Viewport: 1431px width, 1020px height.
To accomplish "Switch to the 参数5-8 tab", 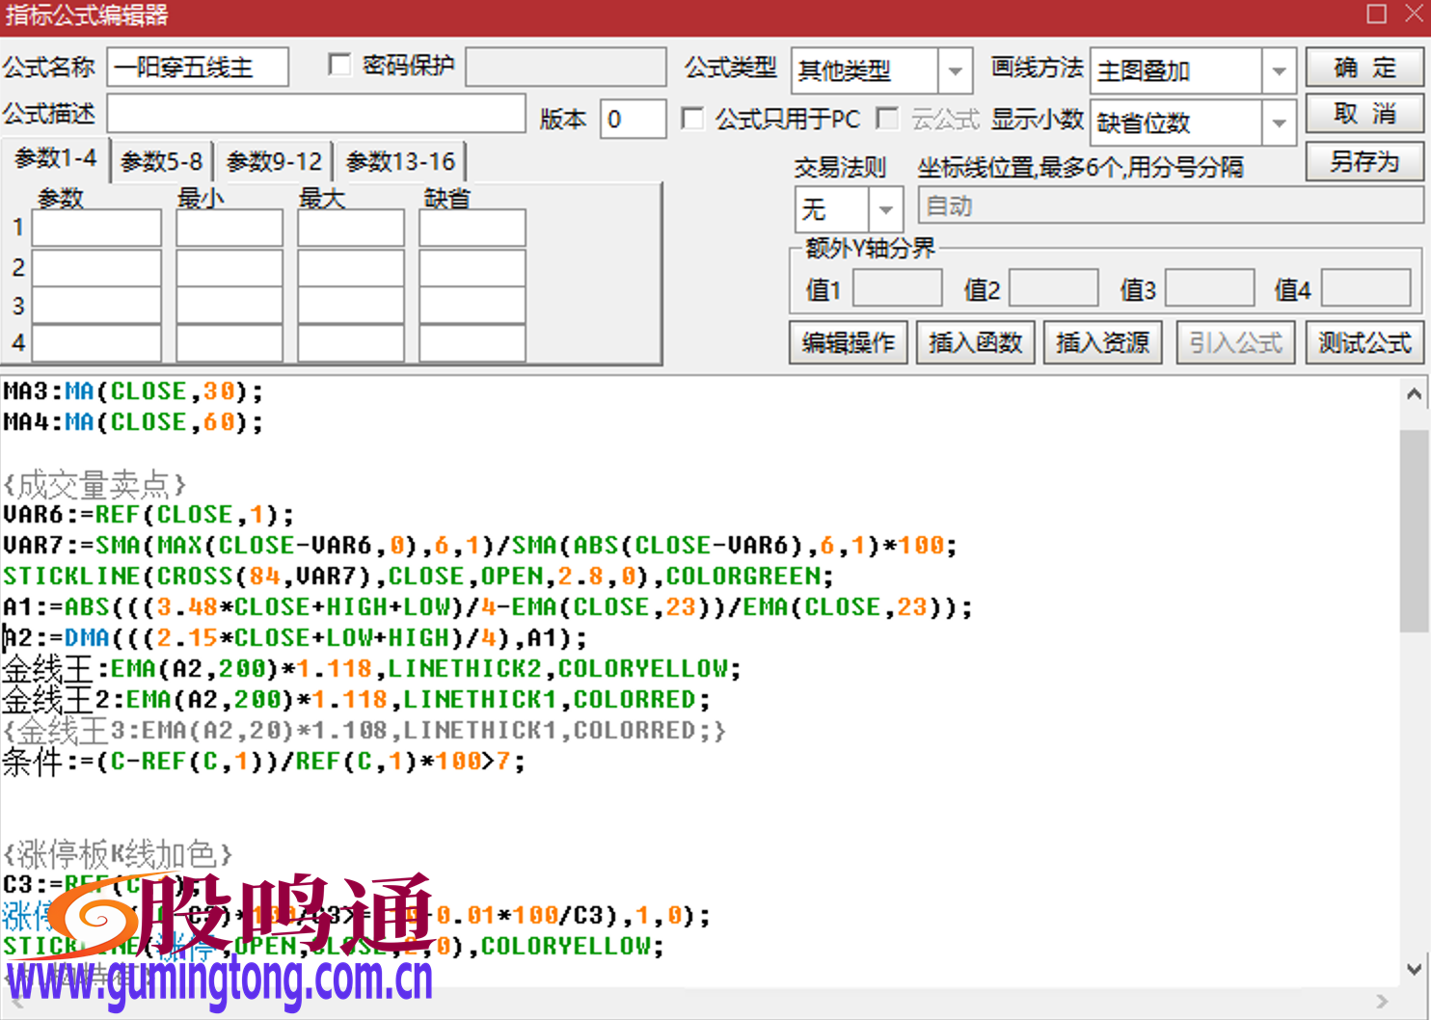I will click(160, 161).
